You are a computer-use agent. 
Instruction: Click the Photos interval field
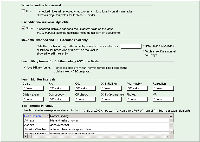137,99
